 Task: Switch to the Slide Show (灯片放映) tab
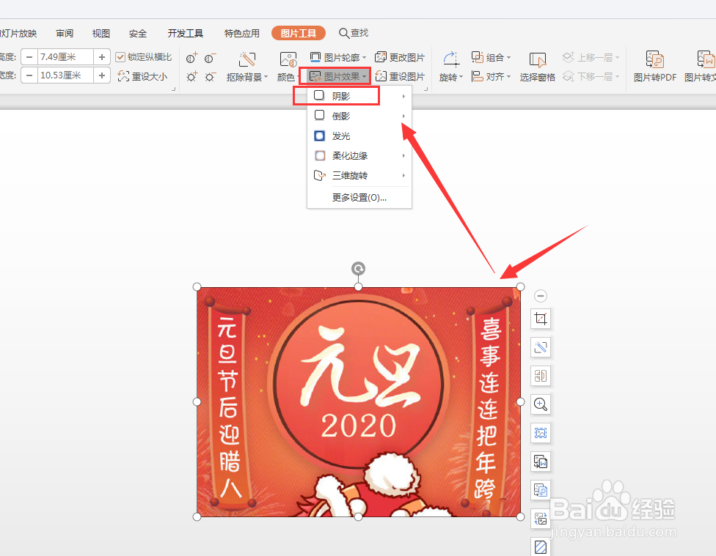[18, 33]
